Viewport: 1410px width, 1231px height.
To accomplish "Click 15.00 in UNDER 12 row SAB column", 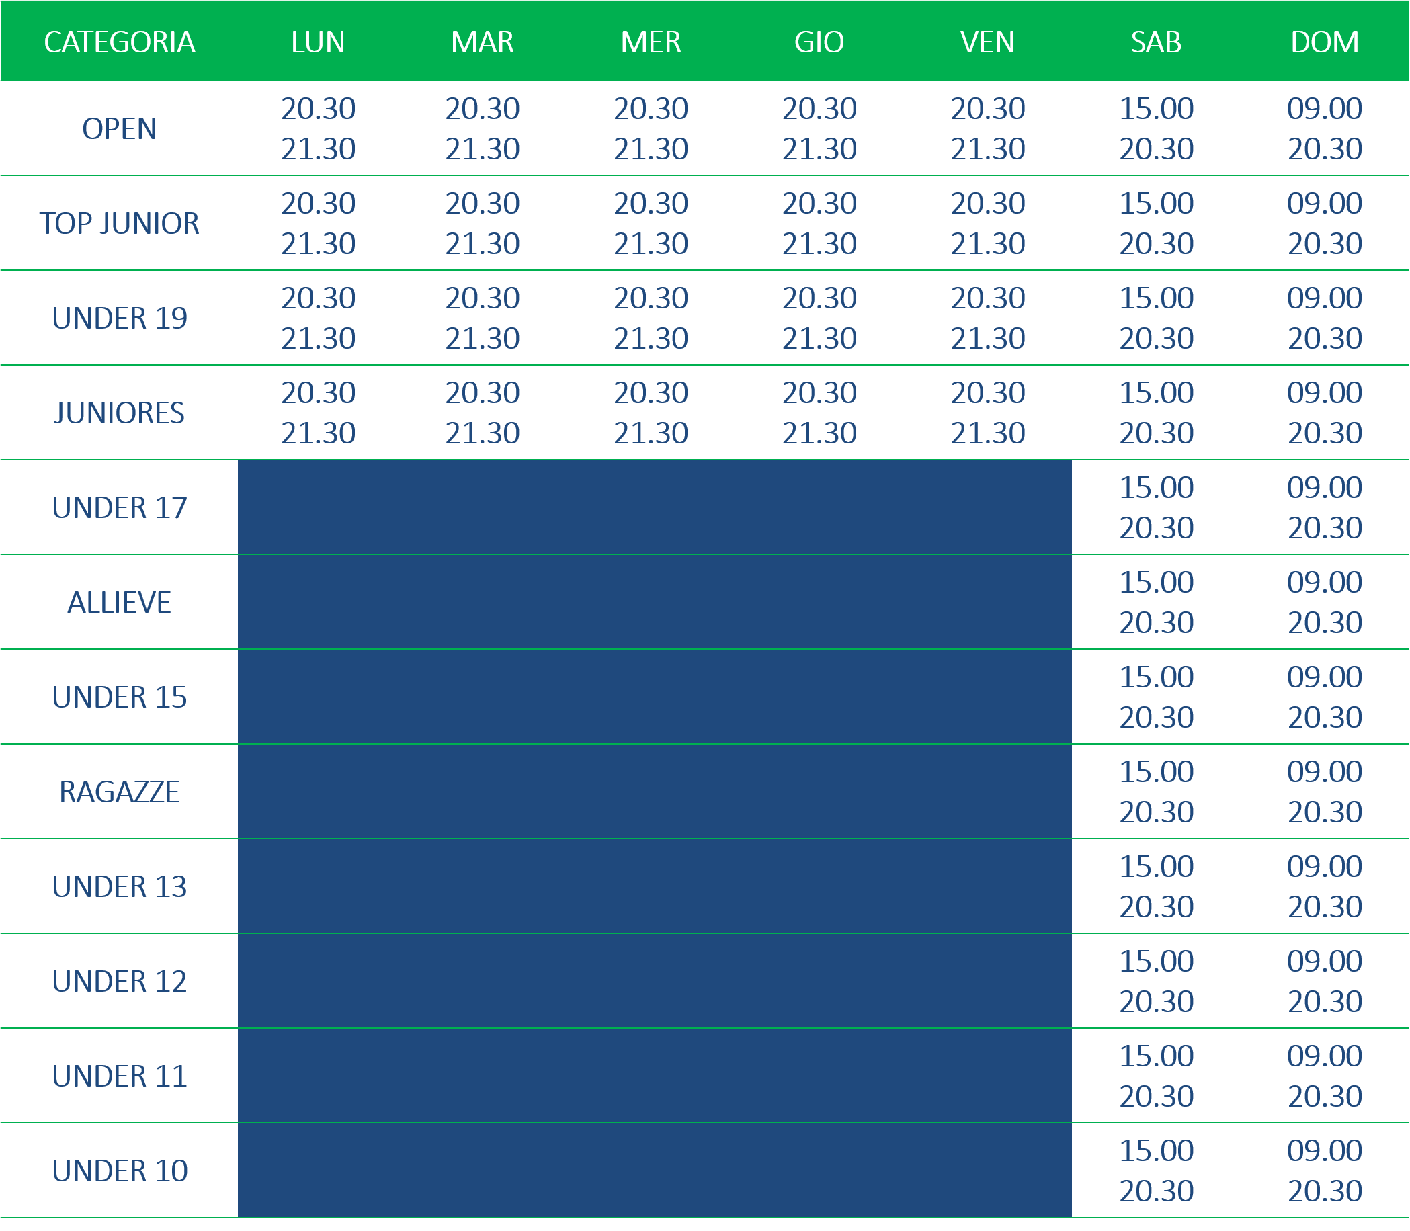I will pos(1157,962).
